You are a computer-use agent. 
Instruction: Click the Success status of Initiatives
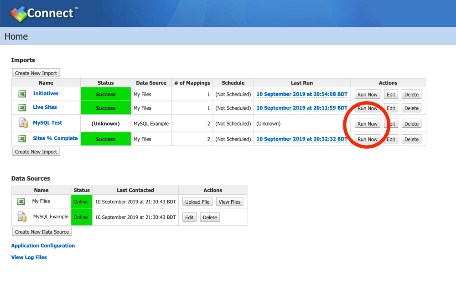[106, 94]
